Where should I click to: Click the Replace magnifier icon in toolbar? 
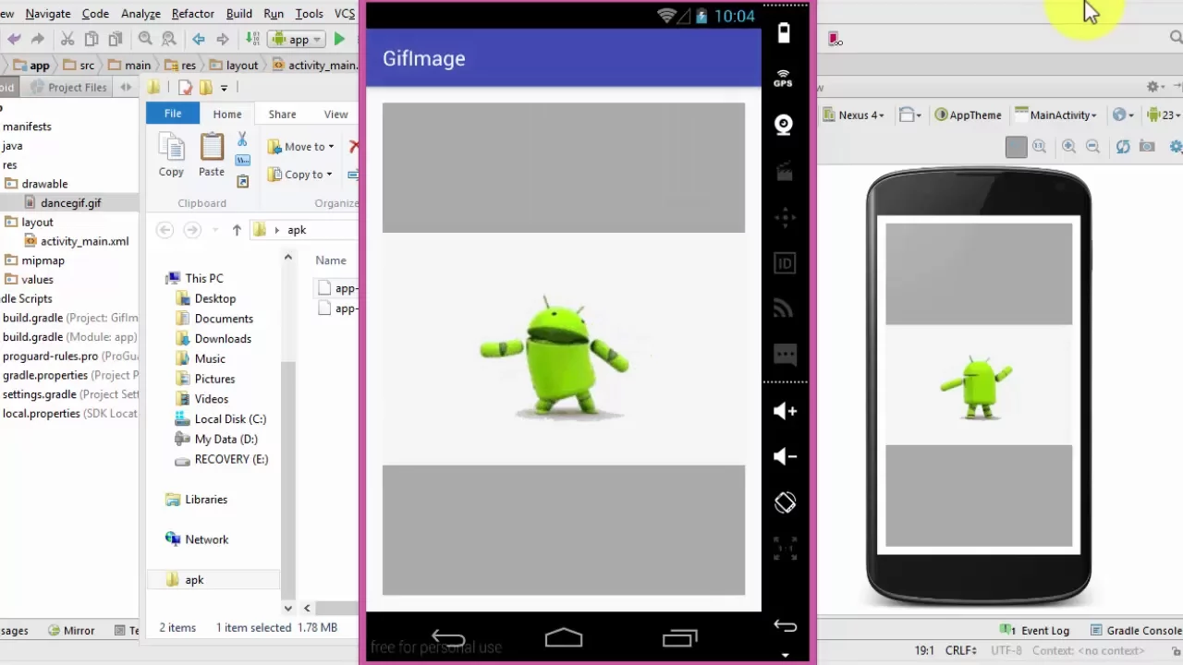[168, 39]
